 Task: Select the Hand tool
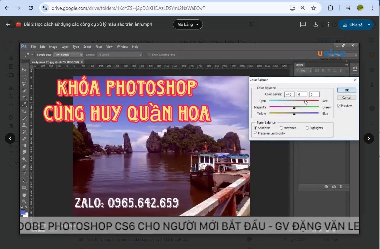[x=24, y=194]
